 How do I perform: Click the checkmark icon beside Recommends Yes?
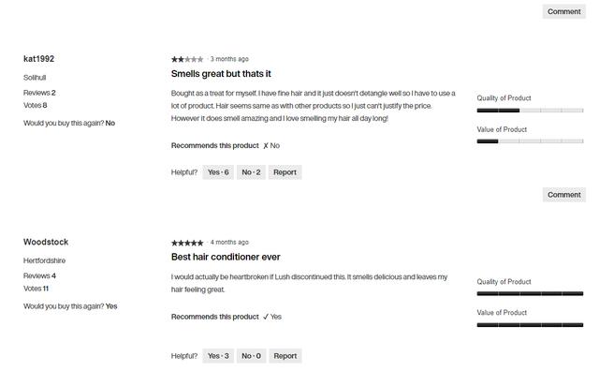(x=266, y=317)
